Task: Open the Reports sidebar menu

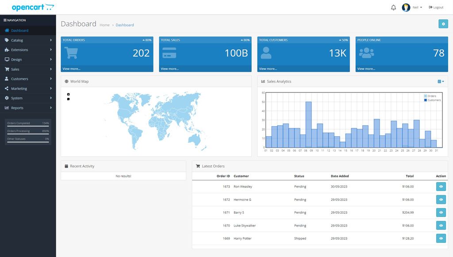Action: point(28,108)
